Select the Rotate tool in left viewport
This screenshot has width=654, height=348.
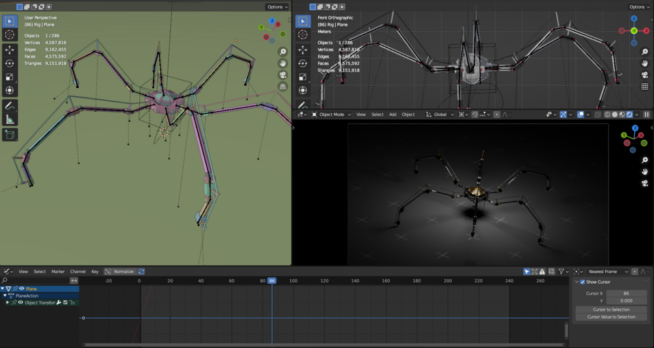click(10, 63)
